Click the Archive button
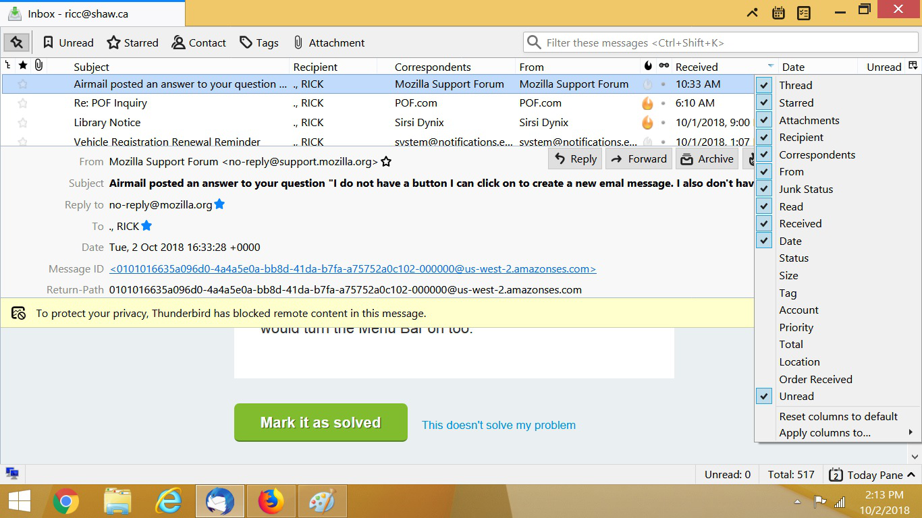This screenshot has height=518, width=922. 707,159
